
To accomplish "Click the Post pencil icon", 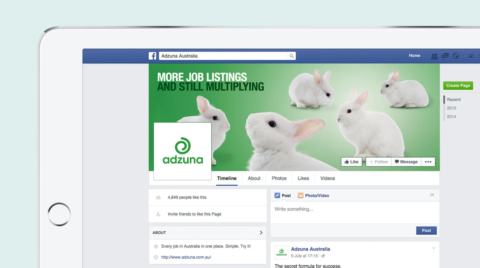I will (x=277, y=196).
